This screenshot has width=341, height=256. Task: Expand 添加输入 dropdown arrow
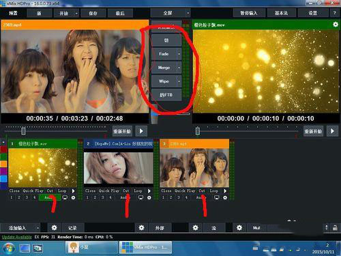click(x=38, y=228)
